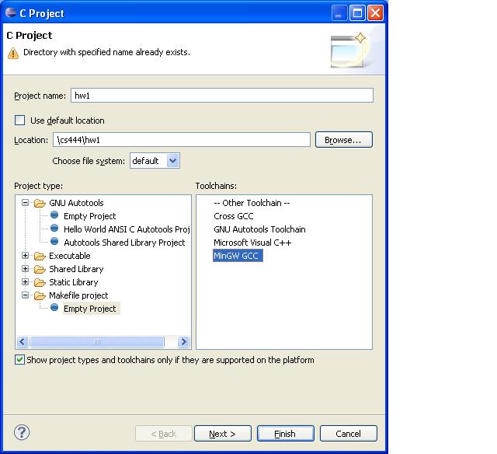
Task: Click the Makefile project folder icon
Action: tap(40, 296)
